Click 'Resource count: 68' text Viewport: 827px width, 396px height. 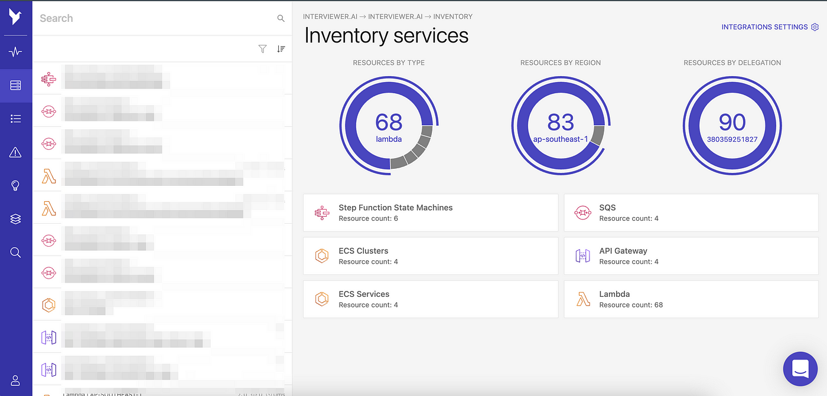631,305
